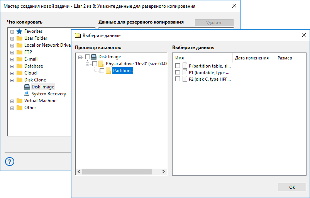Click the Physical drive 'Dev0' folder icon
310x198 pixels.
point(101,64)
